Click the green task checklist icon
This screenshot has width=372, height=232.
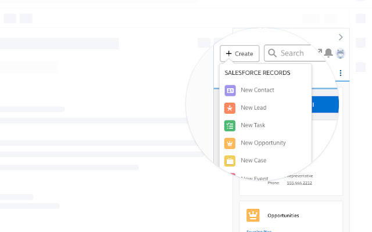230,125
